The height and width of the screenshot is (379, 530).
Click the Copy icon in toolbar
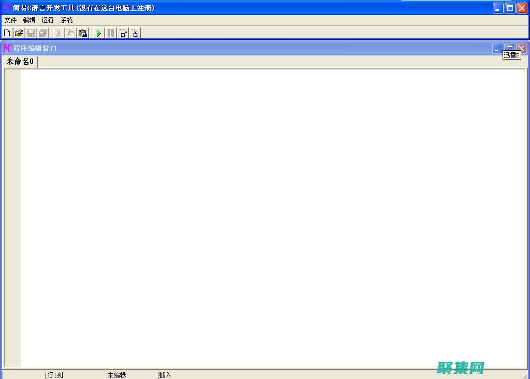pyautogui.click(x=70, y=33)
